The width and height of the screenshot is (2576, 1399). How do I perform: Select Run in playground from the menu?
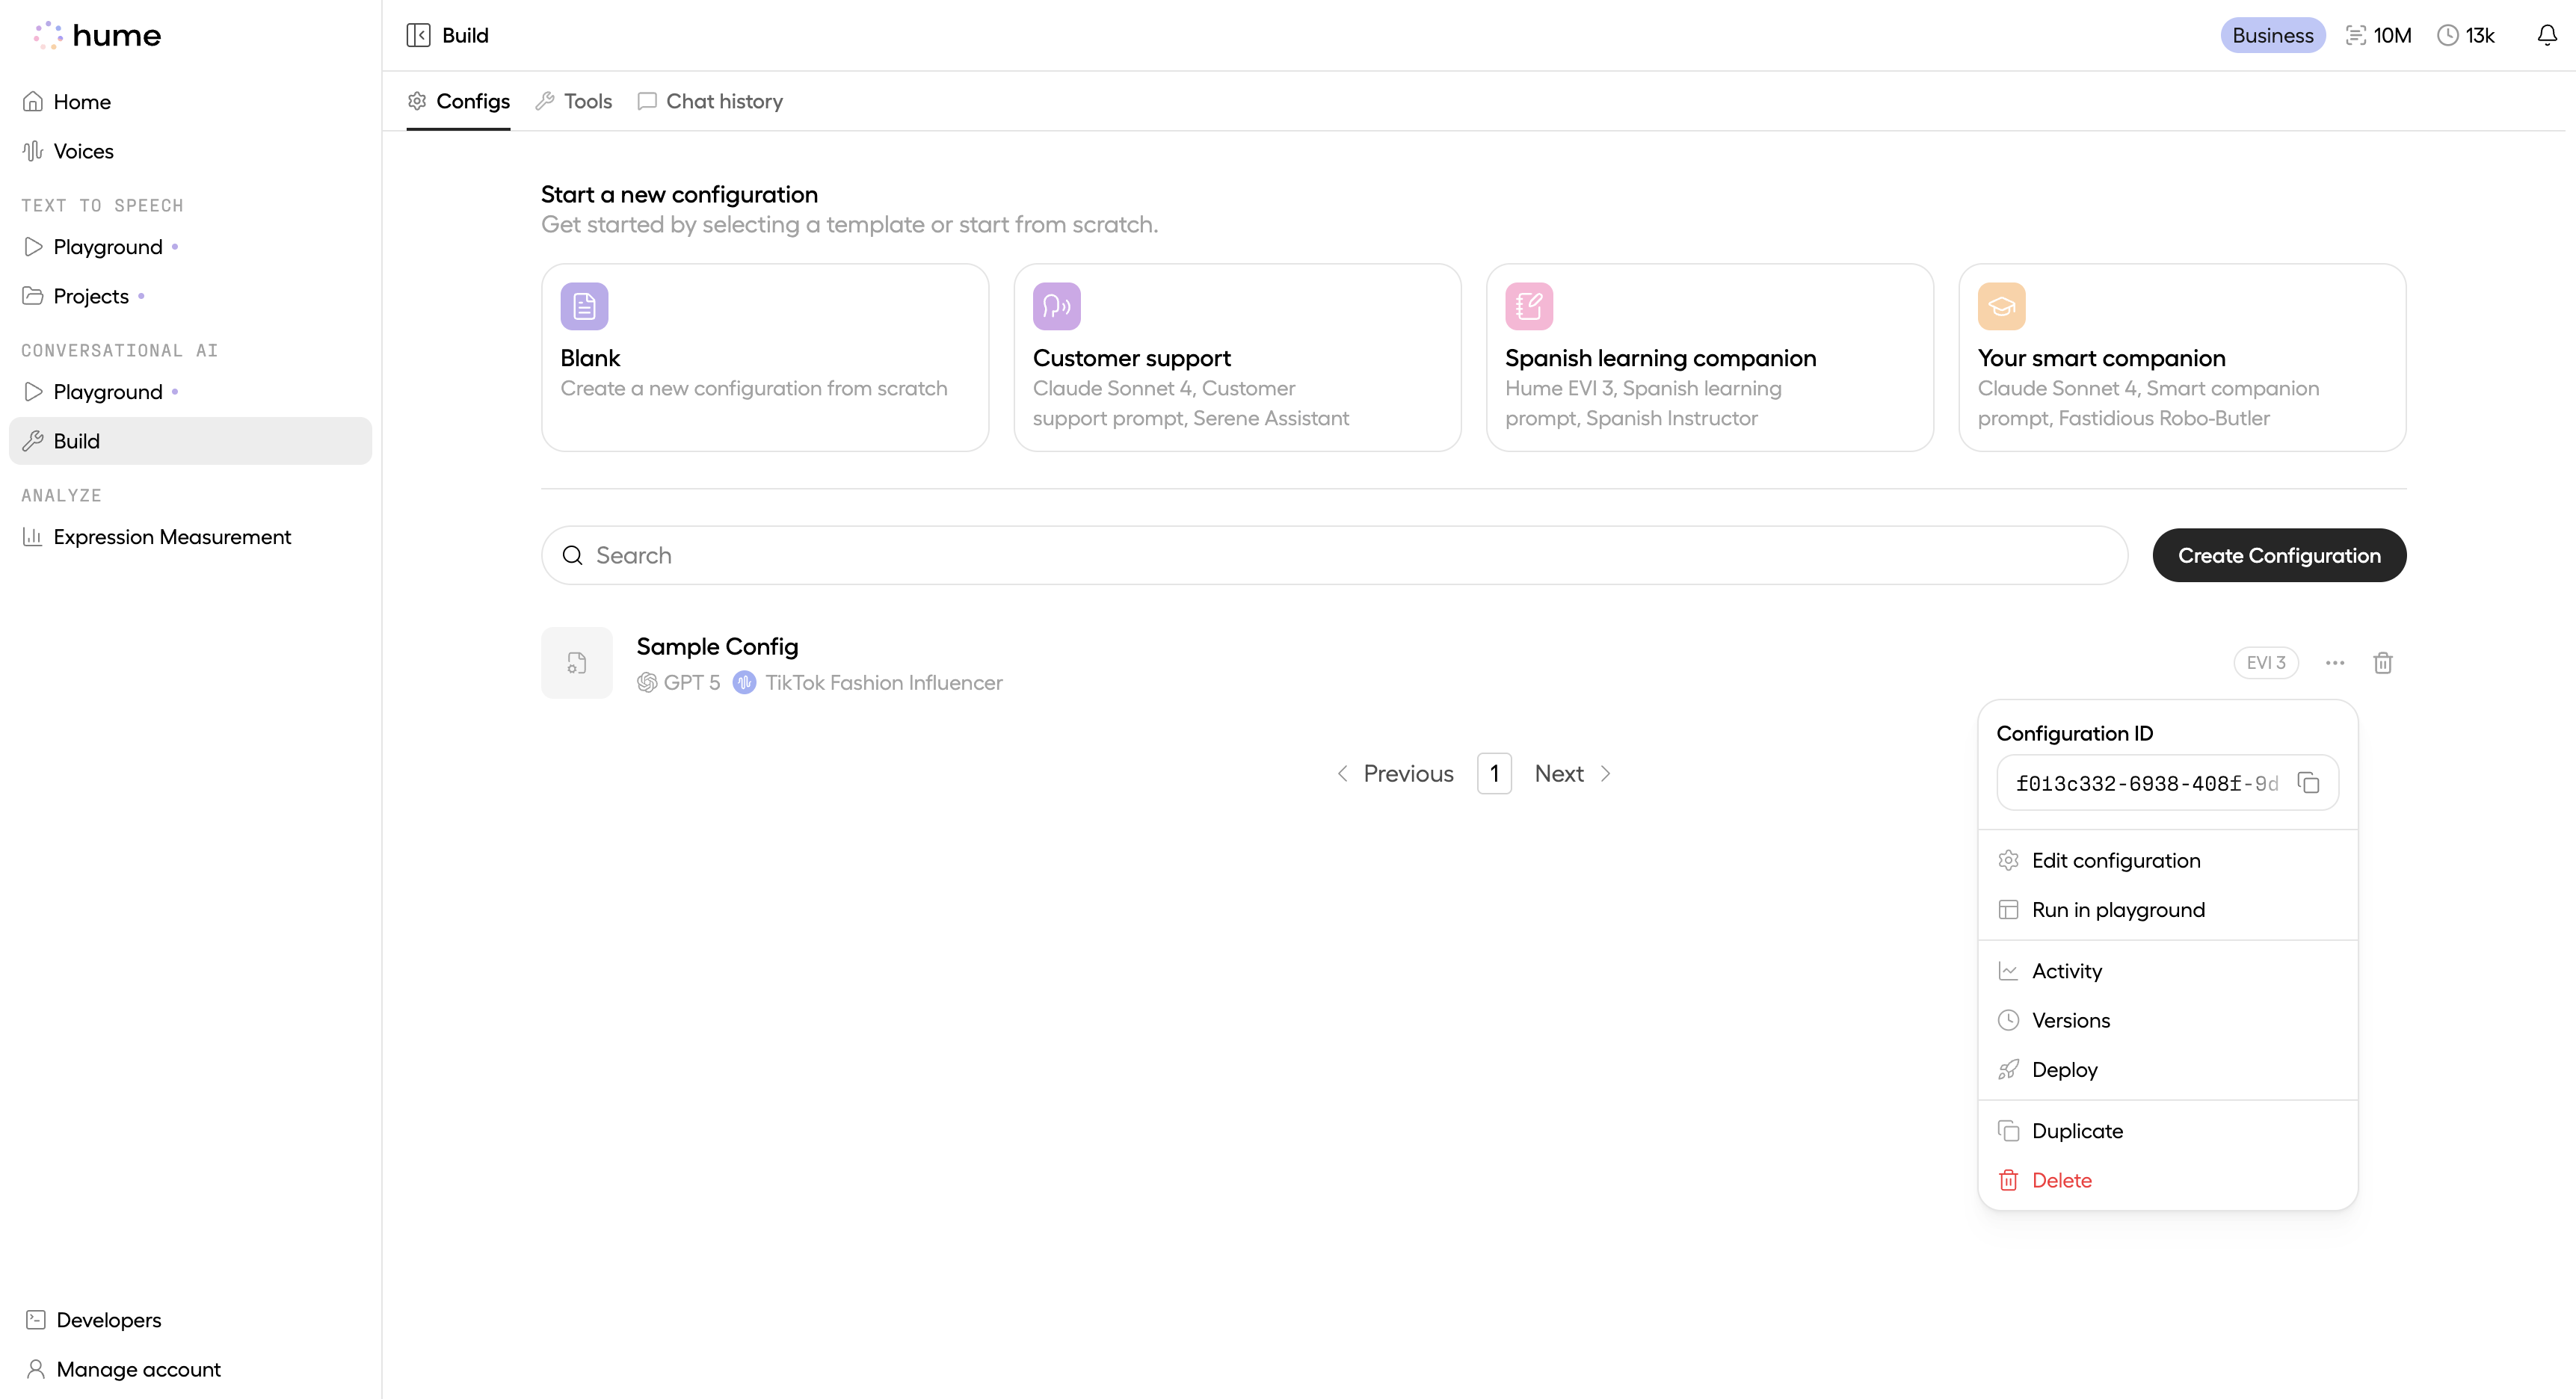click(2119, 909)
